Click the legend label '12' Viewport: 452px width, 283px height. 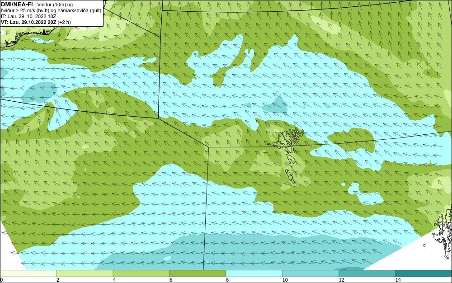tap(341, 280)
